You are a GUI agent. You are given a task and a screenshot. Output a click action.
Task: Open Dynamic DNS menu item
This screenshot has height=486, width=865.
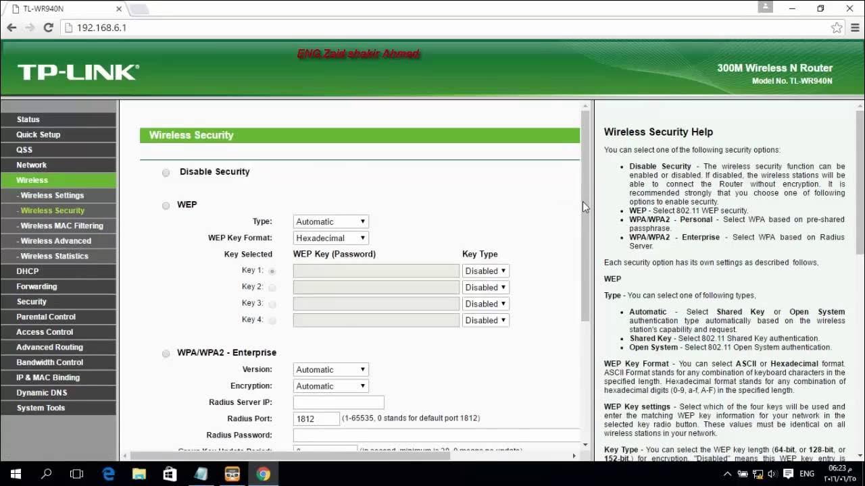tap(58, 393)
